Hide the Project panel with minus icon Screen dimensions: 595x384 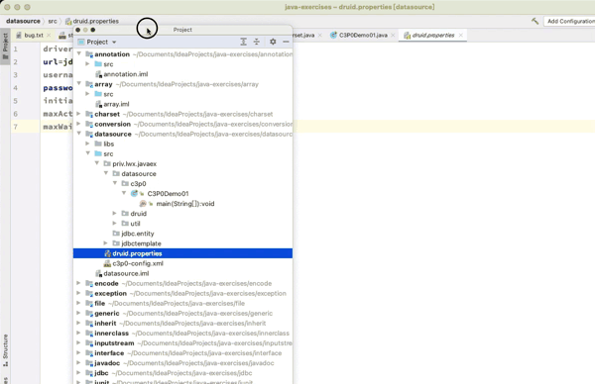click(x=286, y=42)
